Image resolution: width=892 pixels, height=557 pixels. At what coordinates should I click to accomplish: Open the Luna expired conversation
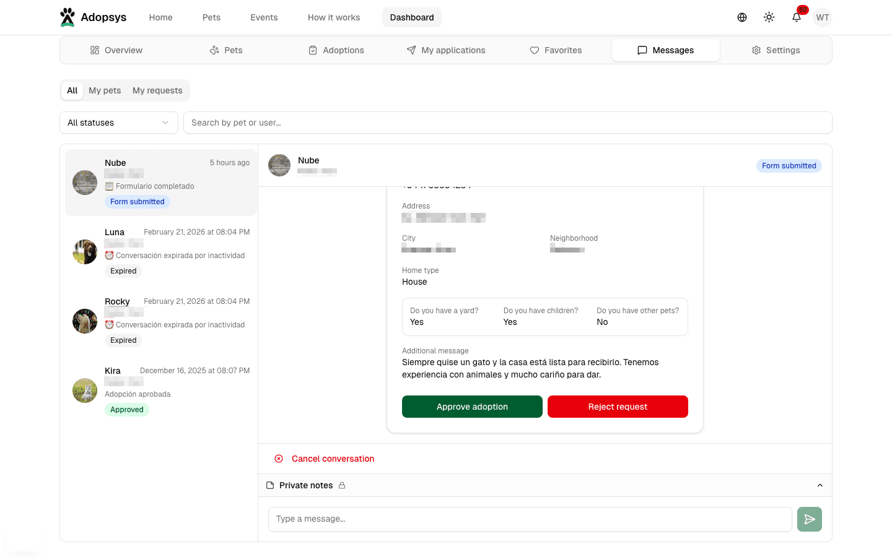[161, 251]
